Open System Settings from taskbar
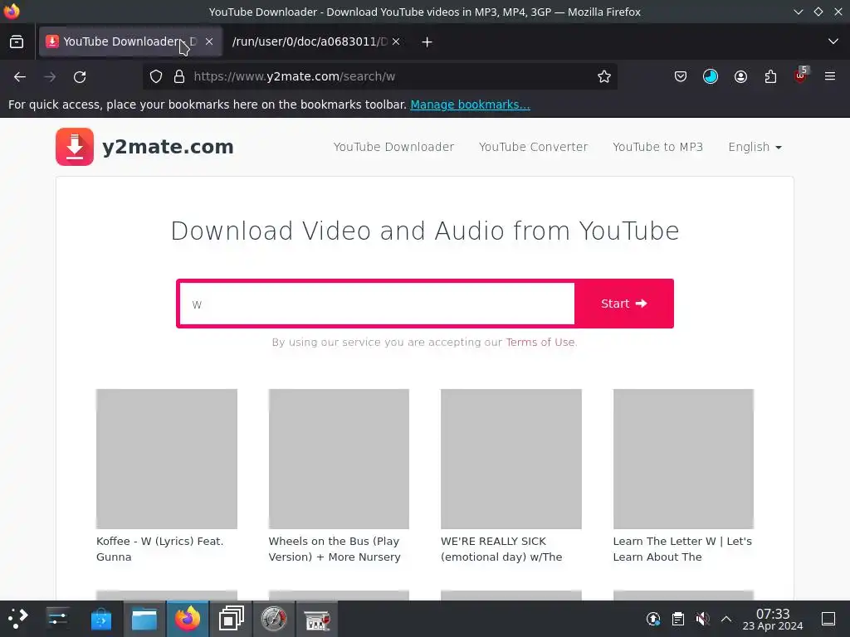Viewport: 850px width, 637px height. click(x=57, y=619)
